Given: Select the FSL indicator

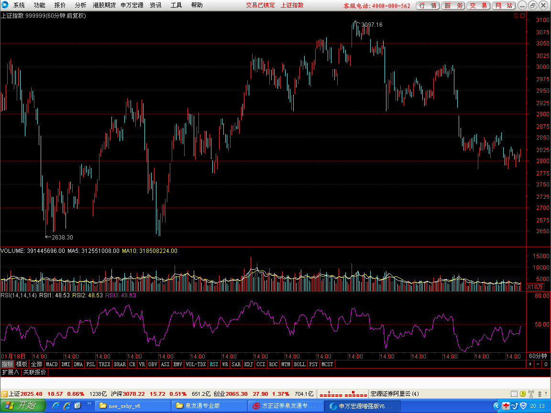Looking at the screenshot, I should 91,364.
